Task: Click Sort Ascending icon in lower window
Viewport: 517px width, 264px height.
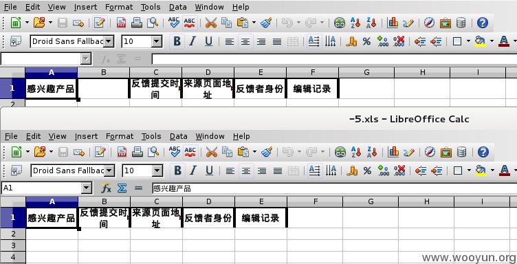Action: [x=356, y=152]
